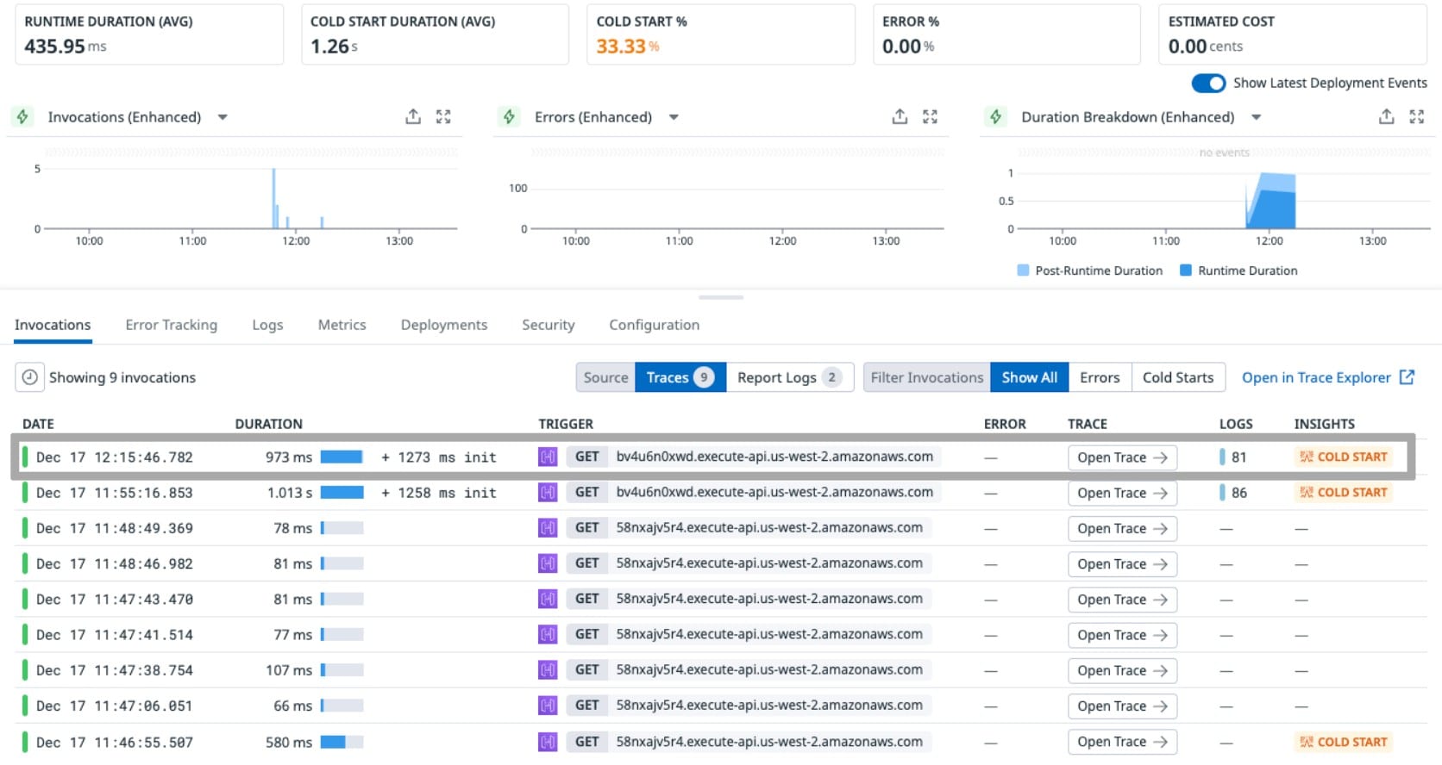
Task: Open the Error Tracking tab
Action: point(171,325)
